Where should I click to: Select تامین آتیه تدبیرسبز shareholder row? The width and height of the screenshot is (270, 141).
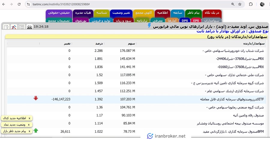(x=136, y=83)
